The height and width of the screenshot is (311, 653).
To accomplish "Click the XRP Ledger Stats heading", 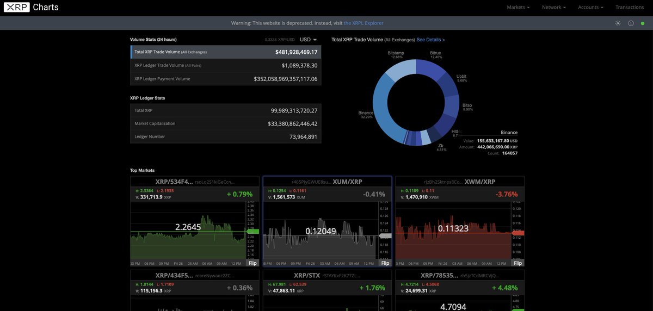I will 147,98.
